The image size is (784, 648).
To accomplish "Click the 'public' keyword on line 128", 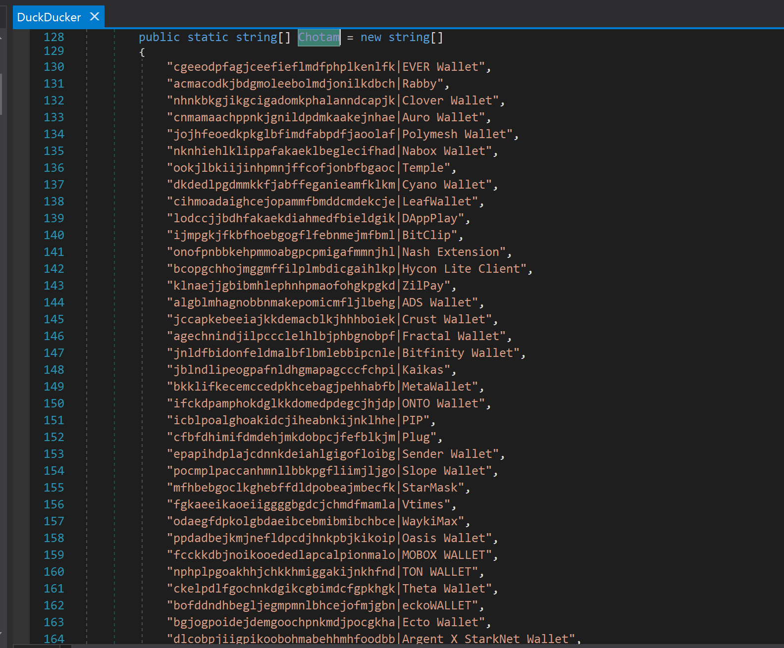I will 159,37.
